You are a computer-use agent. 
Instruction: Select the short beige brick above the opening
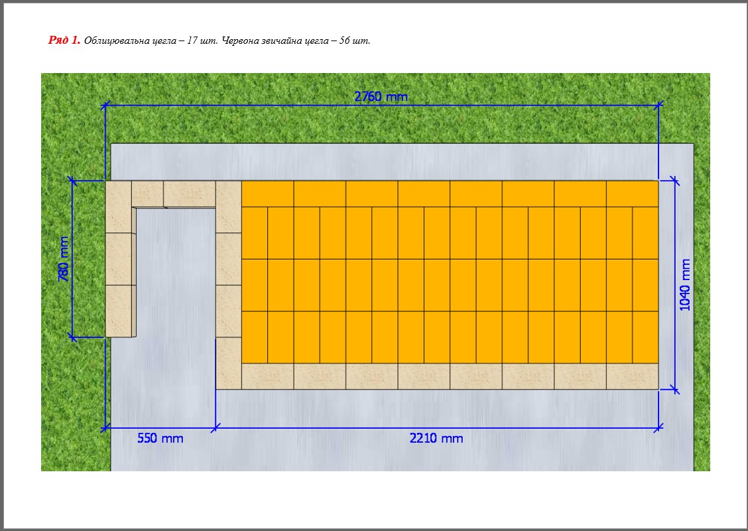[x=147, y=193]
